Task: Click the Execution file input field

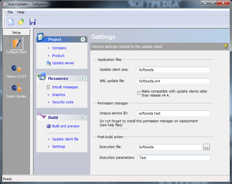Action: click(x=170, y=147)
